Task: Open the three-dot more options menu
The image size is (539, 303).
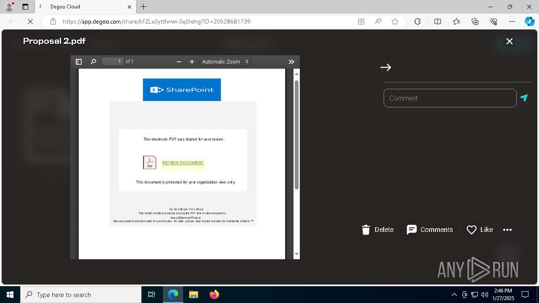Action: click(x=507, y=230)
